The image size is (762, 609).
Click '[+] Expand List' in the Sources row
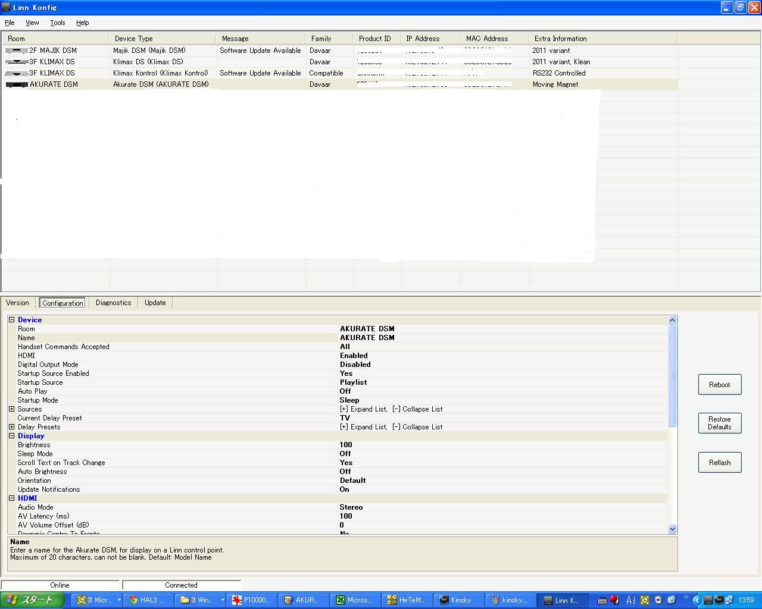tap(363, 409)
